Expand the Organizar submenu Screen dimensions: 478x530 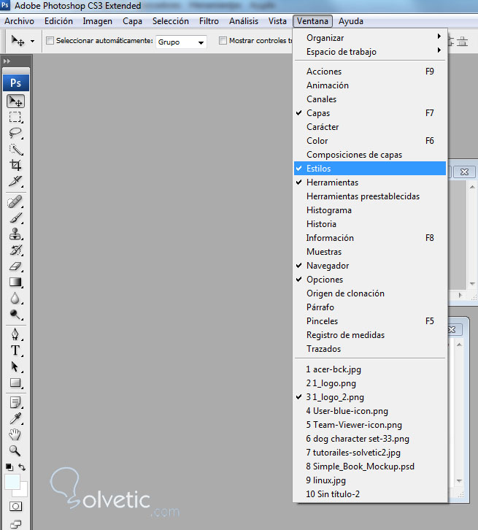click(x=370, y=37)
